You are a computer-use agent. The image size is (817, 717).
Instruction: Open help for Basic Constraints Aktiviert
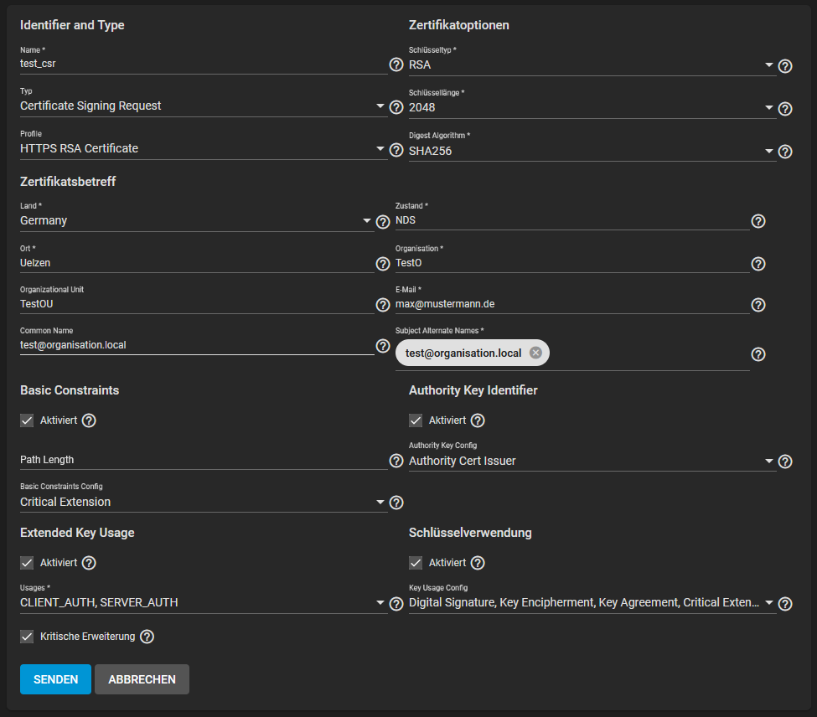tap(89, 420)
